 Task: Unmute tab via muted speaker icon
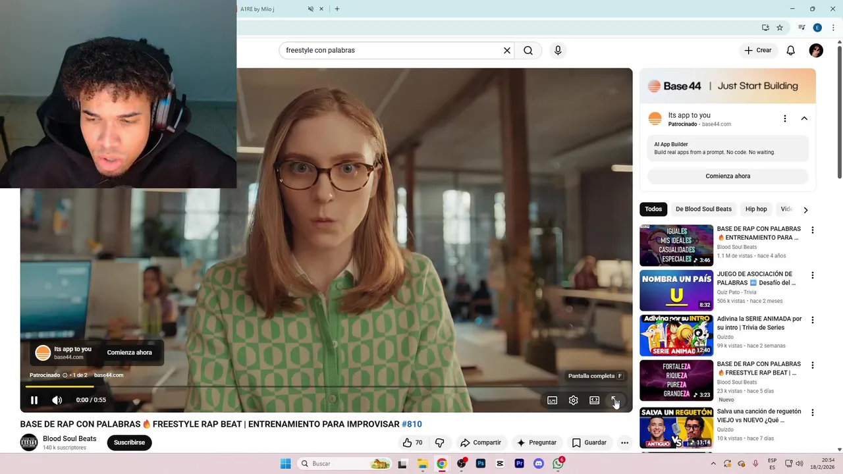[x=311, y=9]
